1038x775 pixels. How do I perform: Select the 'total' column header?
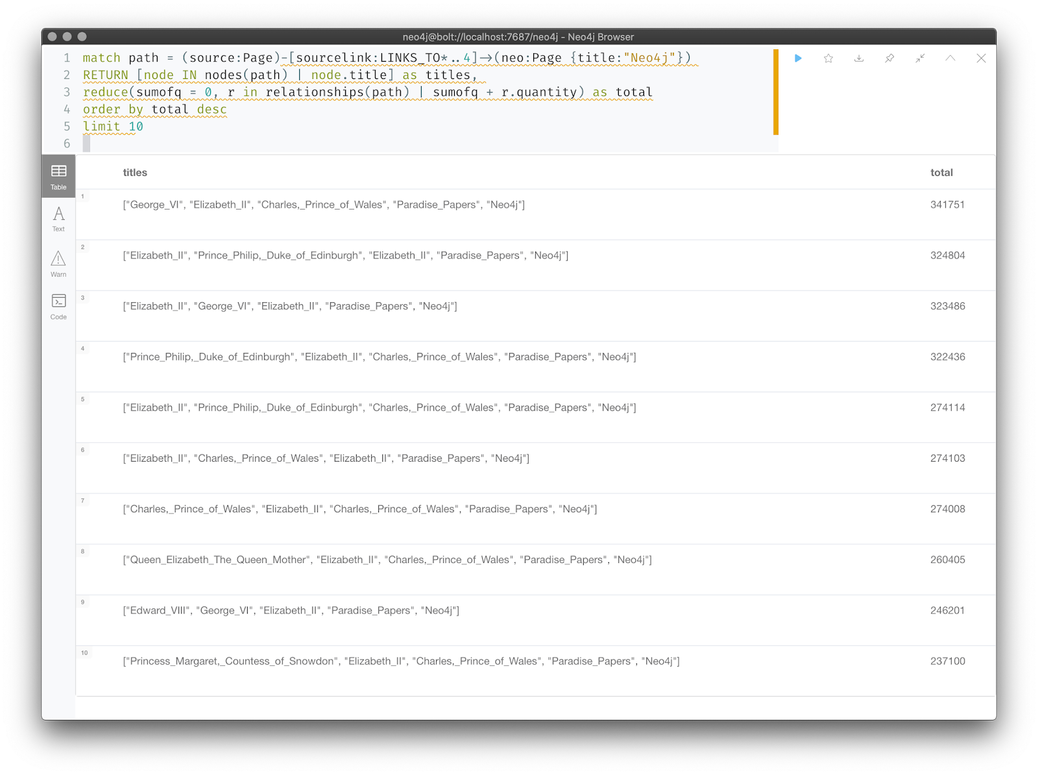pos(941,173)
